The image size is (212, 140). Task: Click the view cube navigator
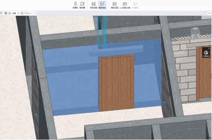[x=195, y=32]
